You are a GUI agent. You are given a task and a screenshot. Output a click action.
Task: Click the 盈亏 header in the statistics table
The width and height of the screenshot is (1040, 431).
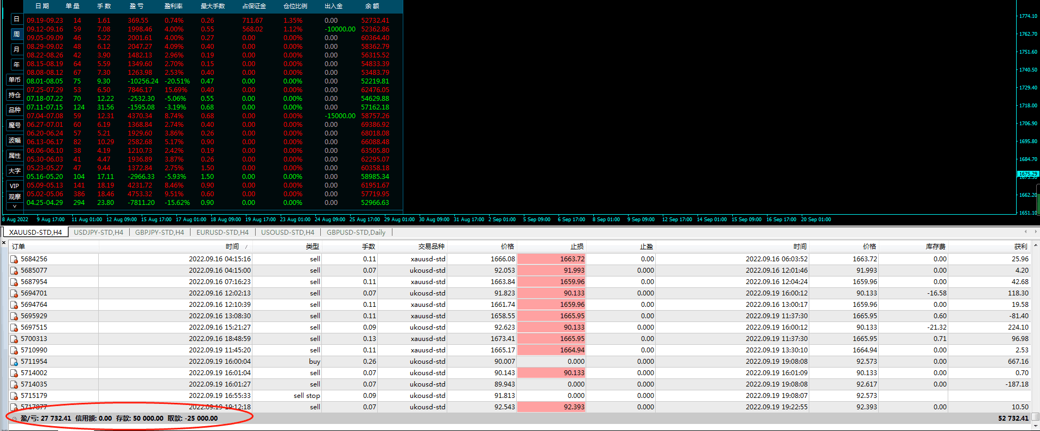click(x=137, y=6)
